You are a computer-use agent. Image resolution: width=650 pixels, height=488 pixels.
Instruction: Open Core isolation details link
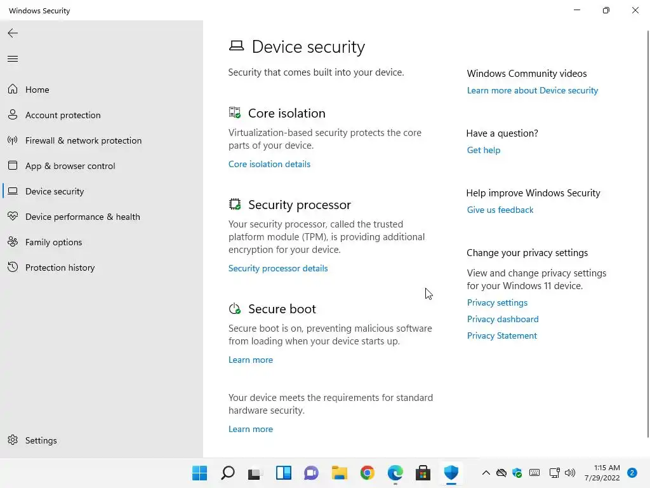(x=269, y=164)
